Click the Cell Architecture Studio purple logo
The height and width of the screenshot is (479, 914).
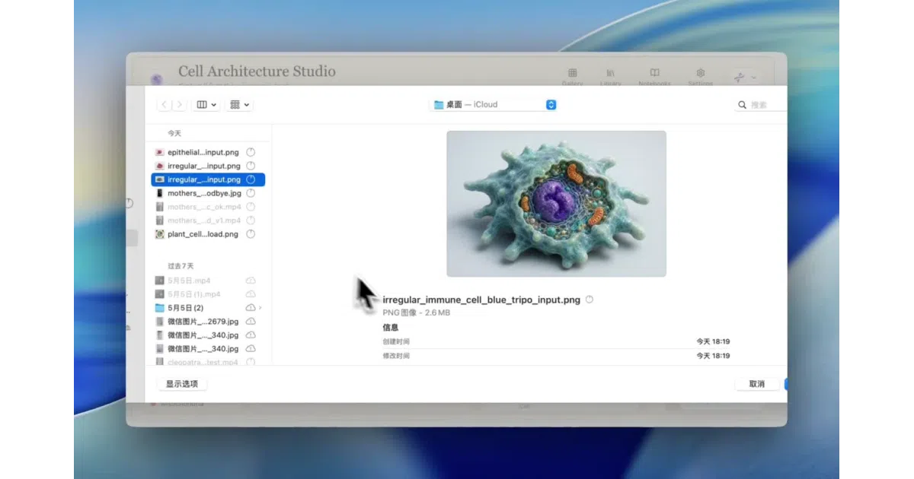coord(157,79)
